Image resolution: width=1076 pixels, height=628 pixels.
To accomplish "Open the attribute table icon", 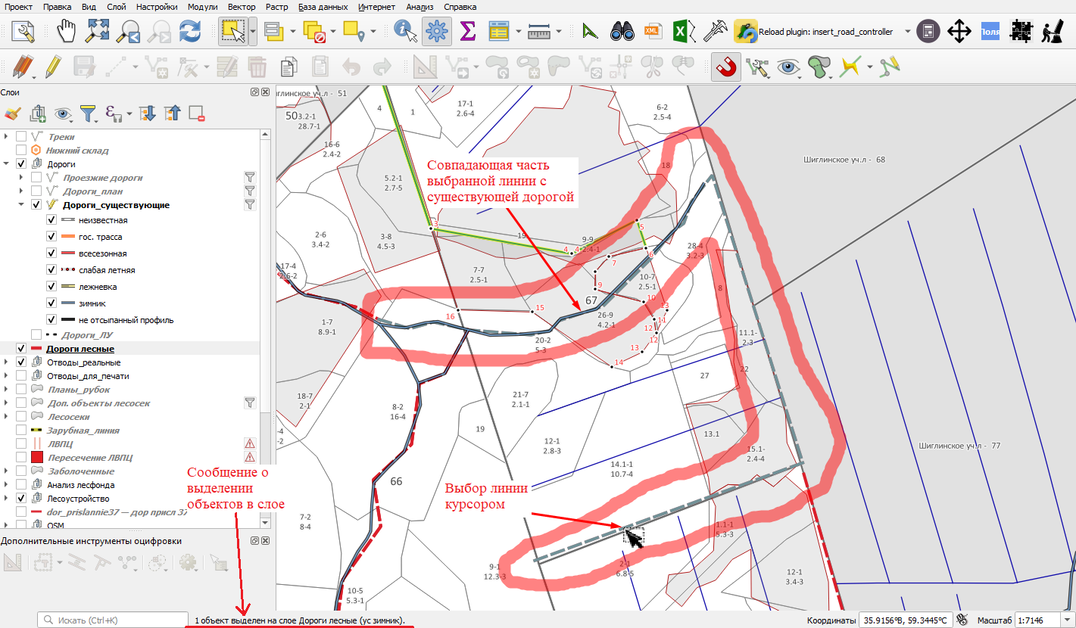I will tap(498, 32).
